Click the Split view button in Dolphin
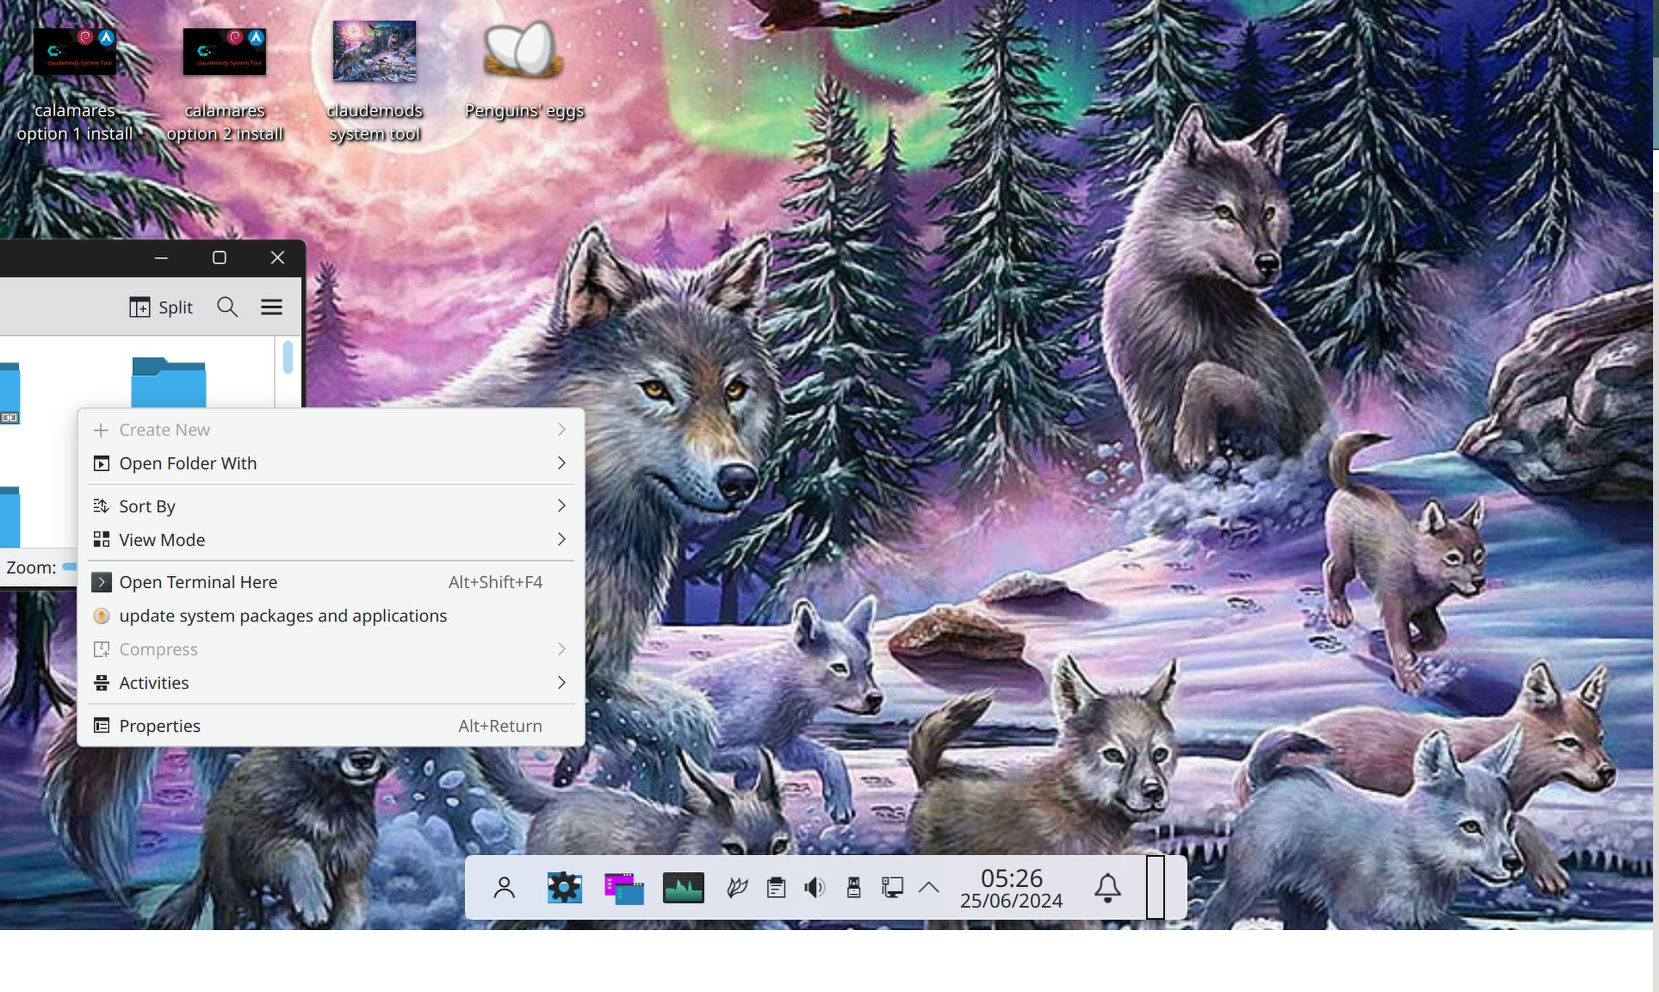This screenshot has height=992, width=1659. point(161,307)
